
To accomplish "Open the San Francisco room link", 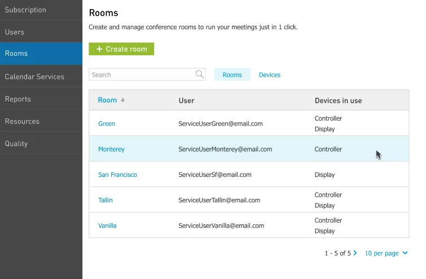I will tap(117, 175).
